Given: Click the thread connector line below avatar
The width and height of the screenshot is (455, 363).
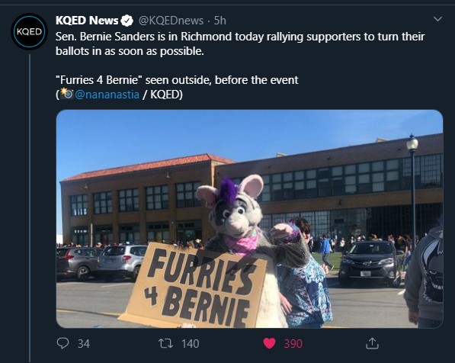Looking at the screenshot, I should pyautogui.click(x=30, y=207).
